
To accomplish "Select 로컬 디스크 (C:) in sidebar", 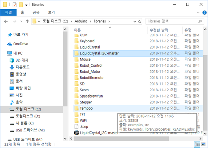I will click(32, 109).
